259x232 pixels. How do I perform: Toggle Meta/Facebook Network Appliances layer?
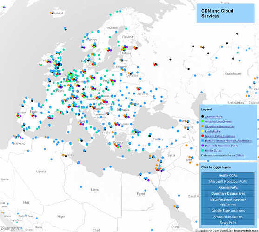[x=228, y=202]
